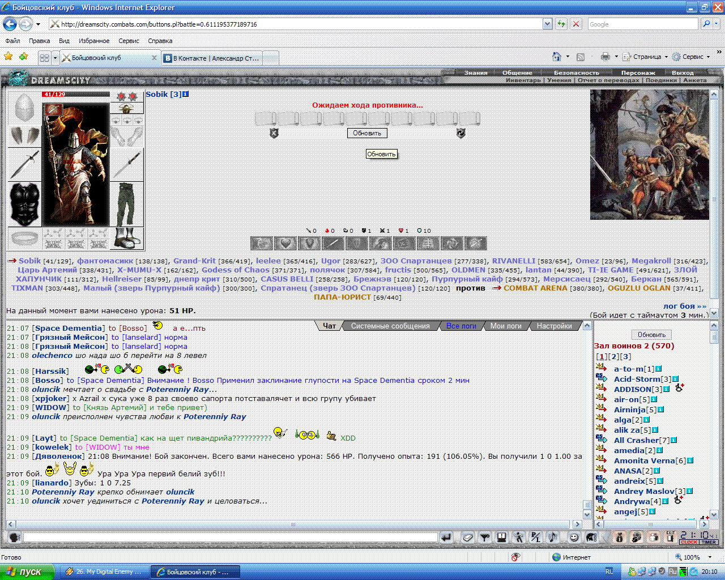Screen dimensions: 725x580
Task: Click the helmet equipment slot
Action: click(x=24, y=108)
